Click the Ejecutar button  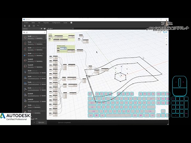click(41, 122)
